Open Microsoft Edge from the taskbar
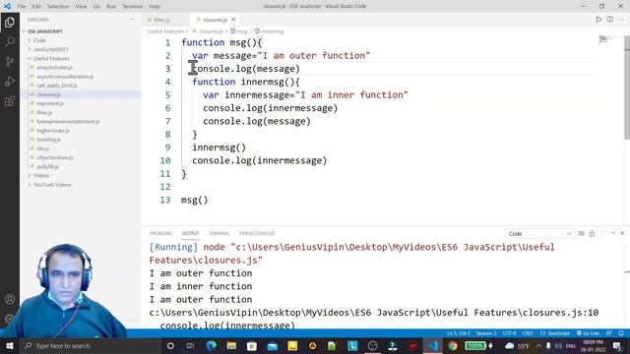This screenshot has width=630, height=354. [x=212, y=345]
